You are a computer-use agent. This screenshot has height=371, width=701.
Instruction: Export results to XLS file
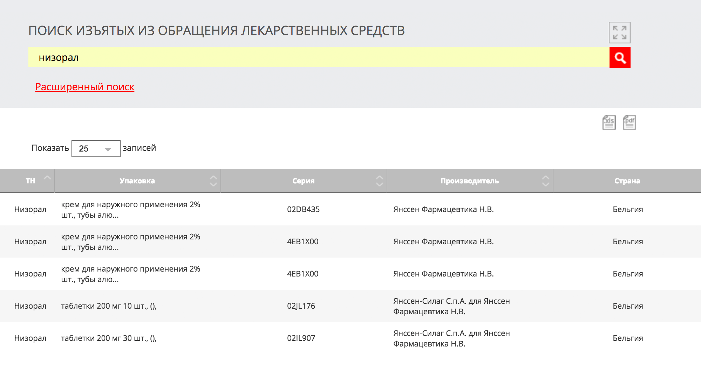click(609, 122)
